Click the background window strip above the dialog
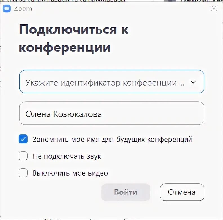Screen dimensions: 223x220 (111, 1)
